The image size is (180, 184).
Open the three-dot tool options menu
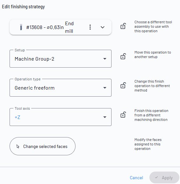click(x=90, y=27)
